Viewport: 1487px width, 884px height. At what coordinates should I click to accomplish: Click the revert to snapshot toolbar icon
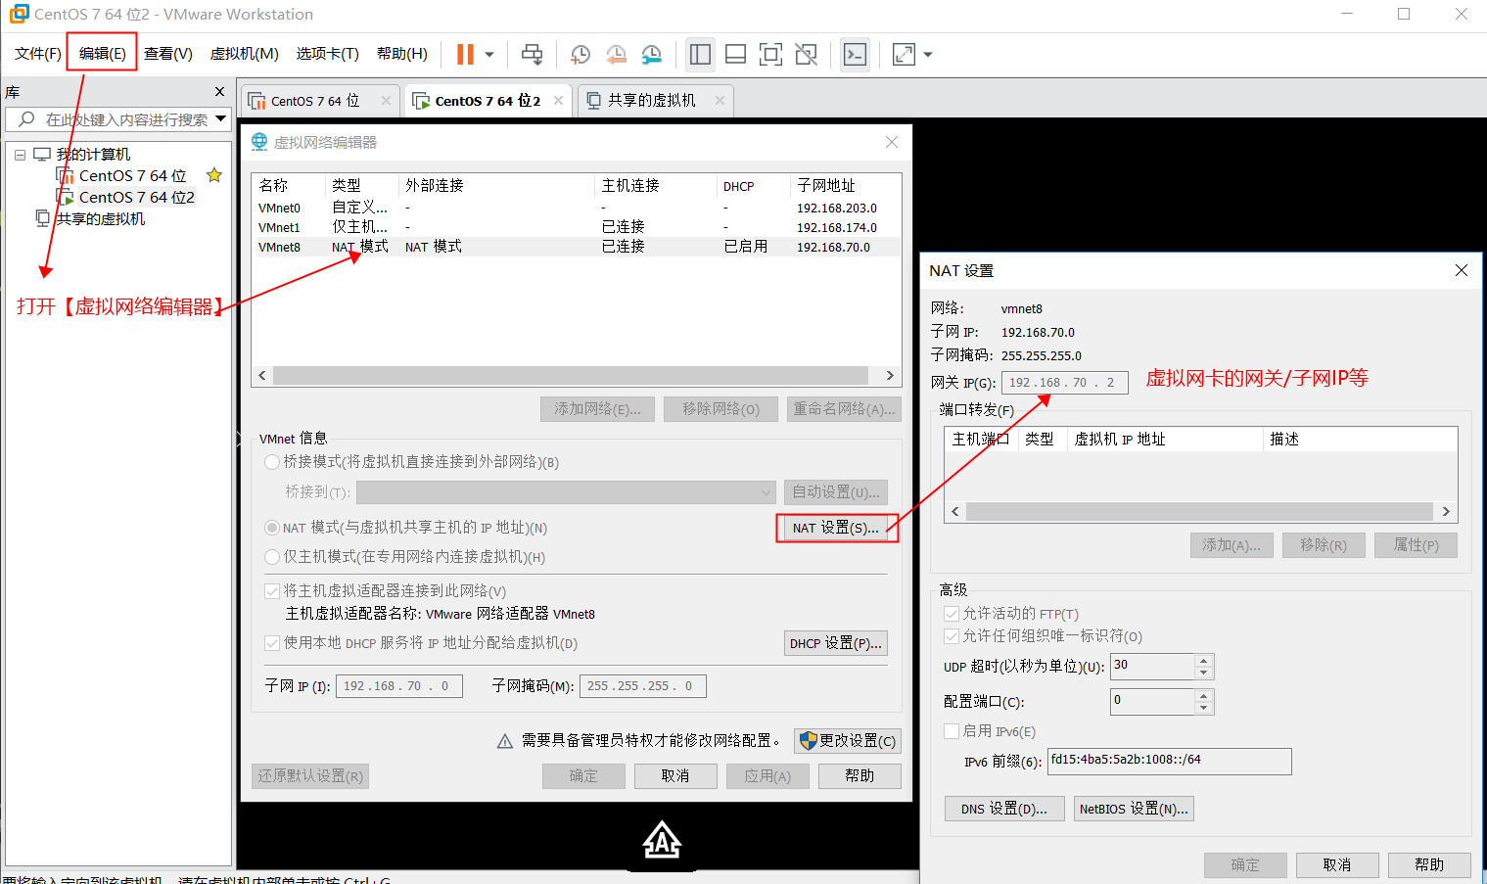pos(616,55)
